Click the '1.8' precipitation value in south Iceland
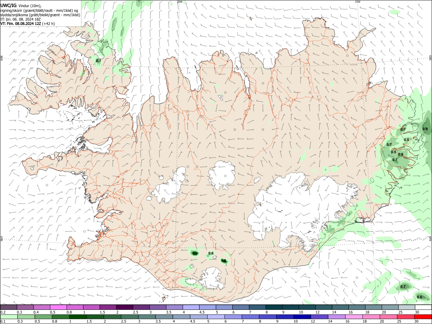Viewport: 432px width, 324px height. [x=223, y=261]
